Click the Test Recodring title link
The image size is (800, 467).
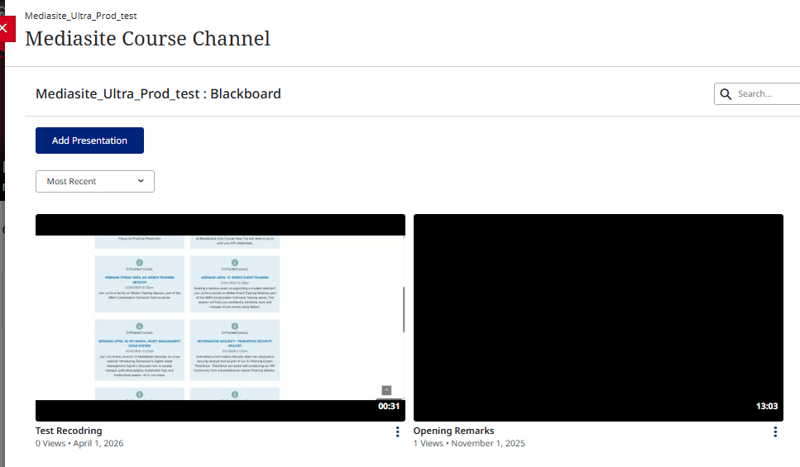(x=69, y=431)
